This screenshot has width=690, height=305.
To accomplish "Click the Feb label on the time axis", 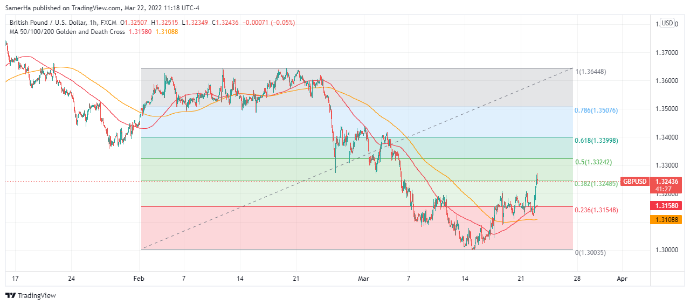I will 139,279.
